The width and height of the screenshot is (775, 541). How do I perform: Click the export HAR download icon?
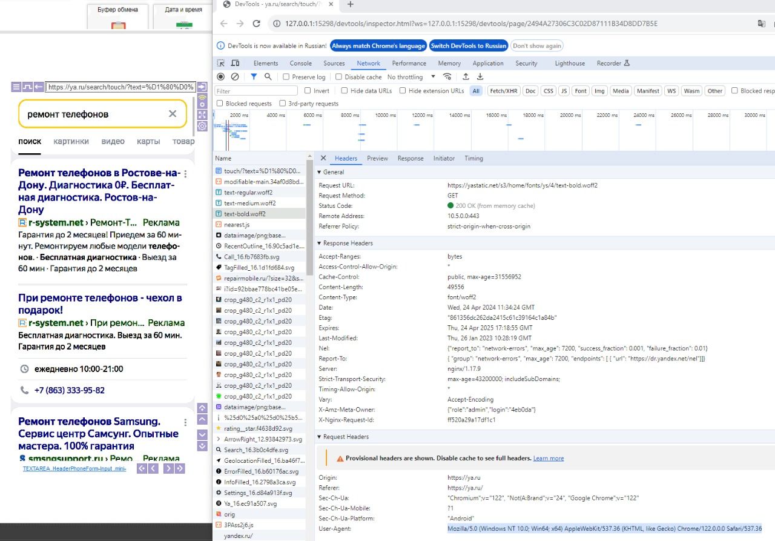[480, 77]
